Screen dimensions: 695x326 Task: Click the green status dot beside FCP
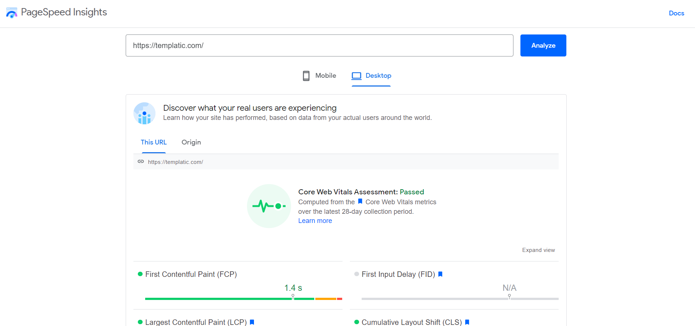[140, 274]
